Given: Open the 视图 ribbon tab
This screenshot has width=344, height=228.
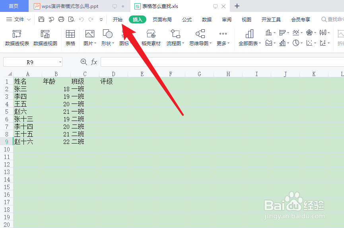Looking at the screenshot, I should click(247, 19).
